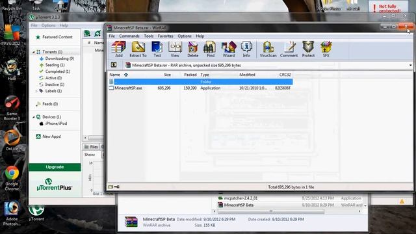Click the drive status icon in WinRAR status bar
The width and height of the screenshot is (416, 234).
click(x=110, y=187)
